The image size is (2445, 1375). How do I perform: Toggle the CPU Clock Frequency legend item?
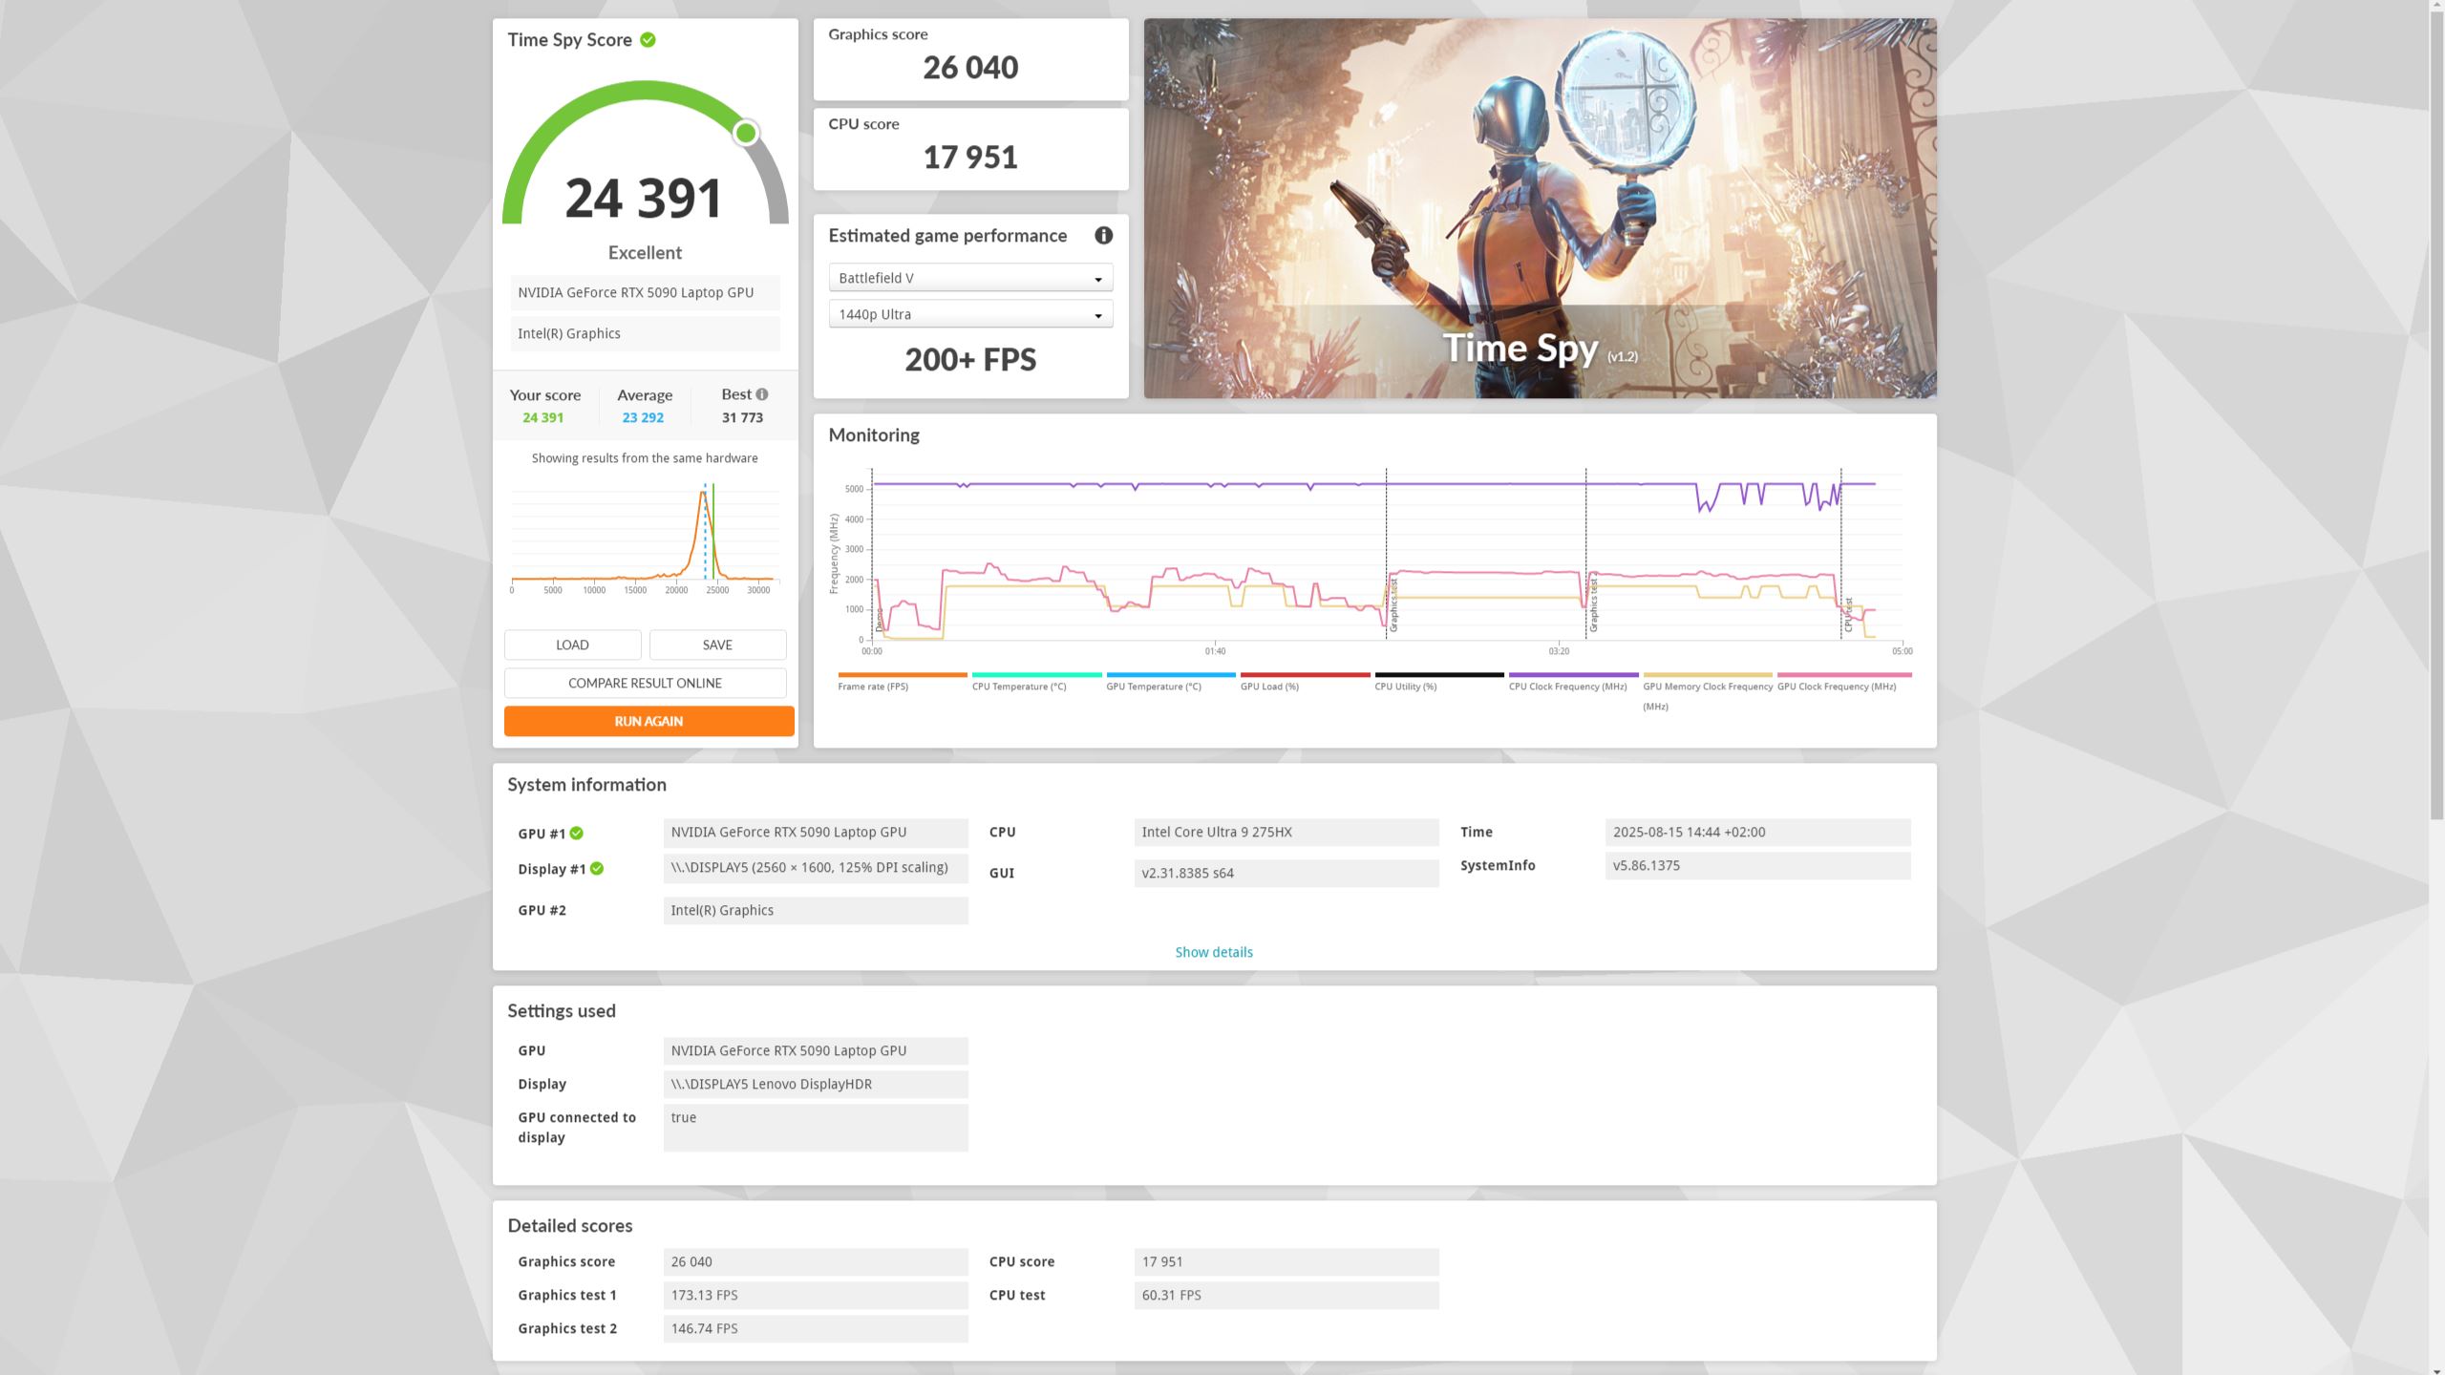(x=1573, y=682)
